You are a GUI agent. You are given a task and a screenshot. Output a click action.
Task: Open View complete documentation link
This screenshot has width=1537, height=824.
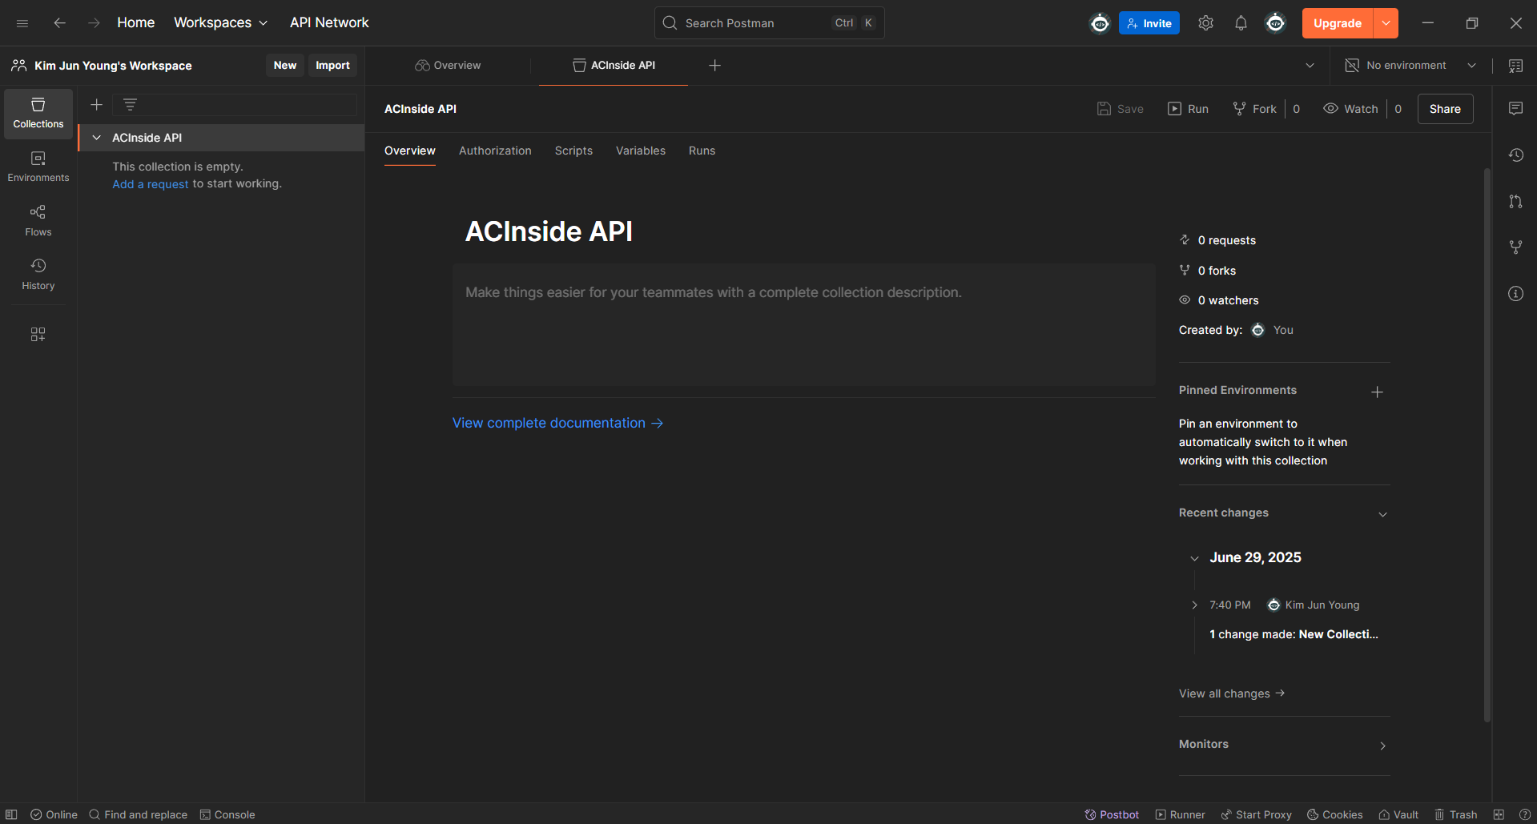[x=557, y=423]
